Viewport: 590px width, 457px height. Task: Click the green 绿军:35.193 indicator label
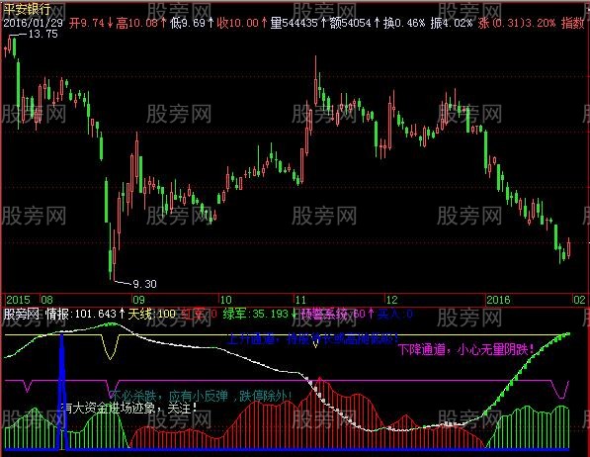pos(256,314)
